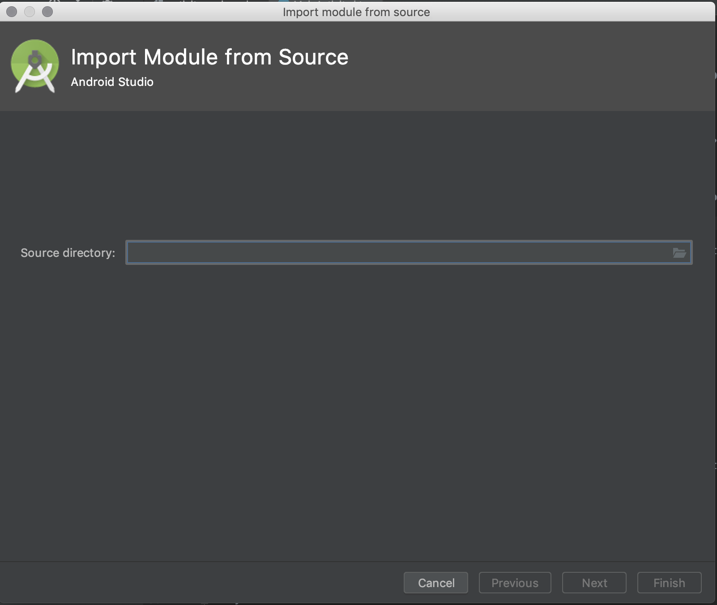Open the folder browse icon in Source directory field

(x=679, y=253)
